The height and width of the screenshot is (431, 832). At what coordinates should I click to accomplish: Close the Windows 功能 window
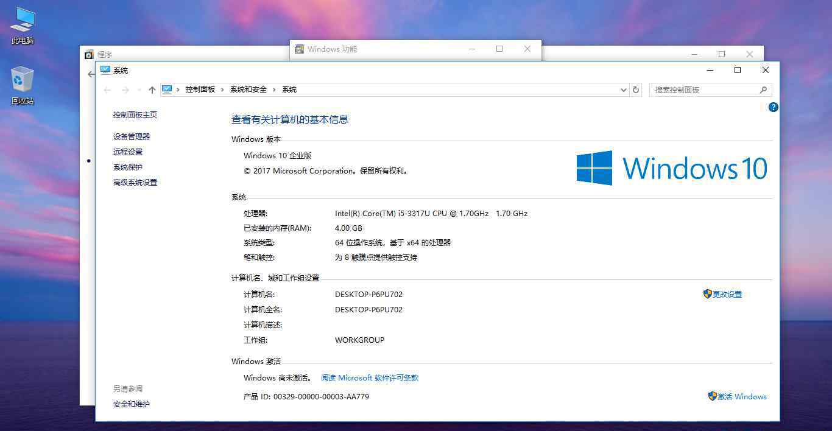[x=527, y=49]
